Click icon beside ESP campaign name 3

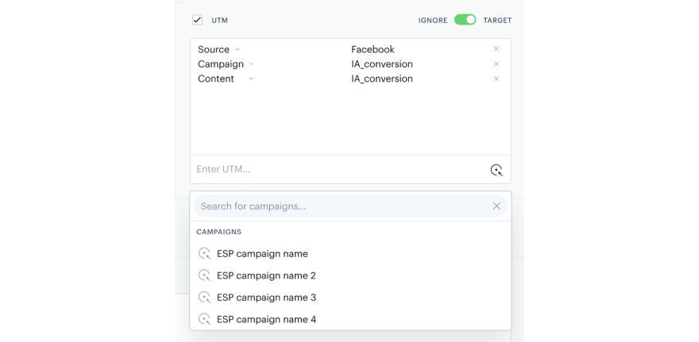point(204,297)
